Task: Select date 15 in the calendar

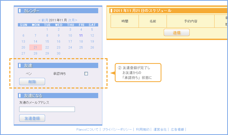Action: [x=47, y=42]
